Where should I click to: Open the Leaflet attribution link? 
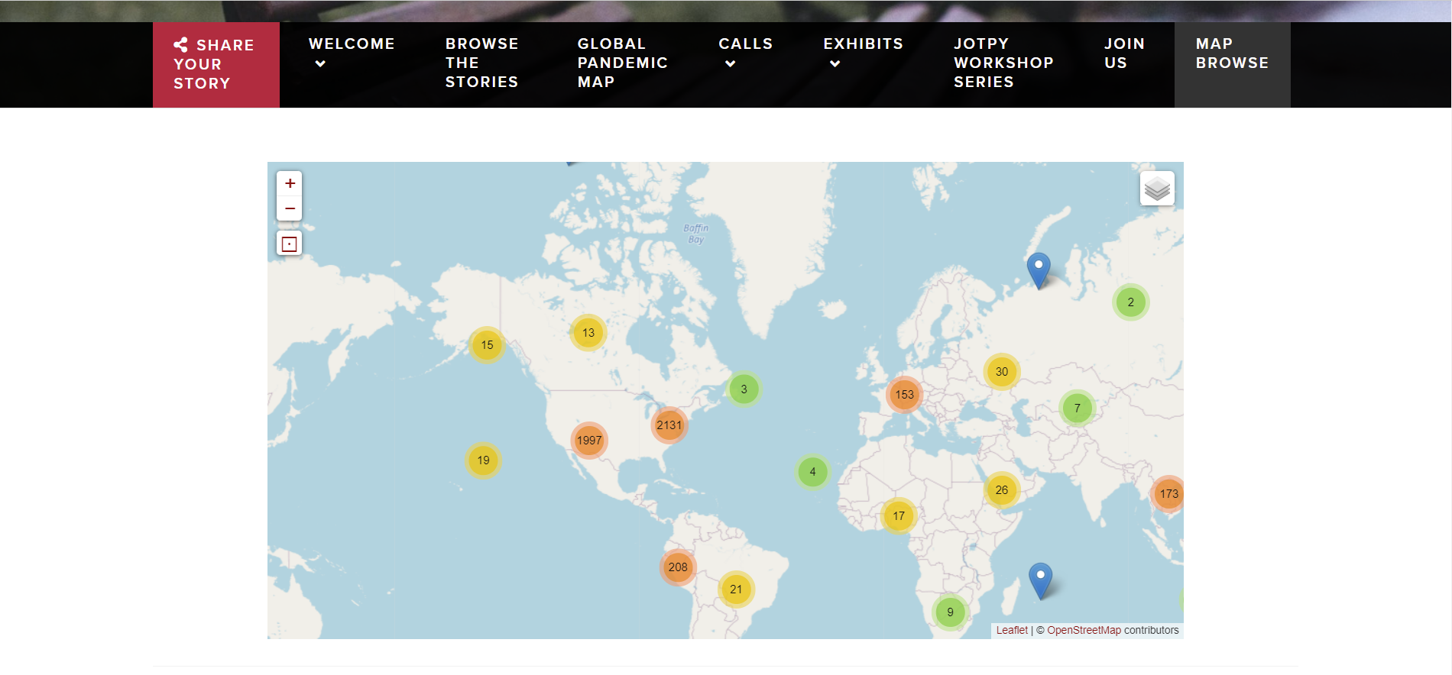1012,630
